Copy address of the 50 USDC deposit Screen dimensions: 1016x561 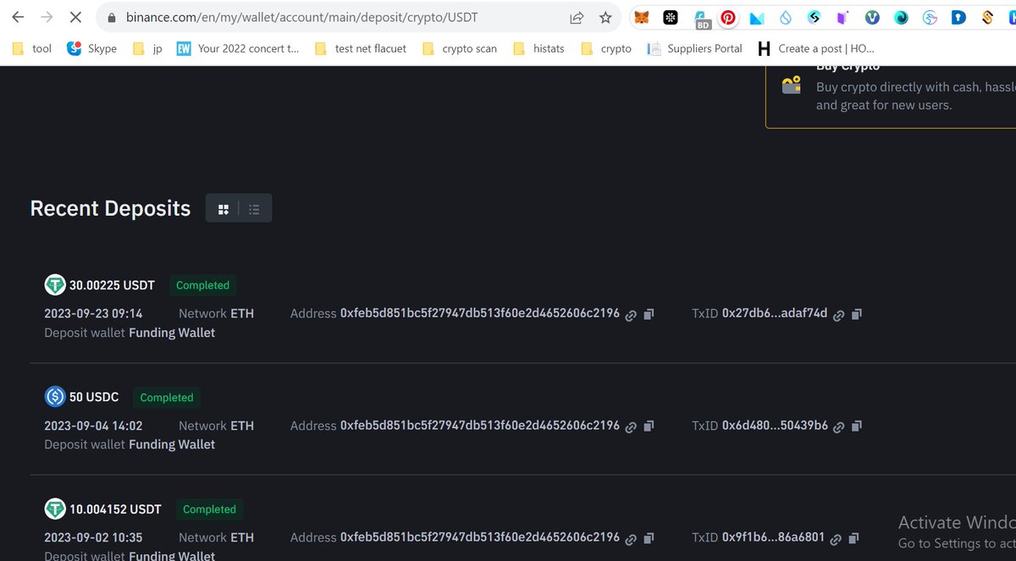point(649,426)
